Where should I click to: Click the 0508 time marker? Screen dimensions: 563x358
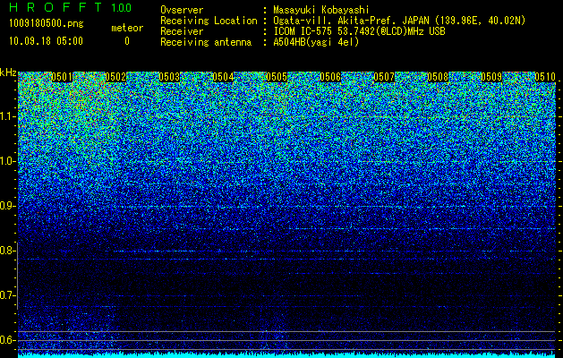(438, 77)
